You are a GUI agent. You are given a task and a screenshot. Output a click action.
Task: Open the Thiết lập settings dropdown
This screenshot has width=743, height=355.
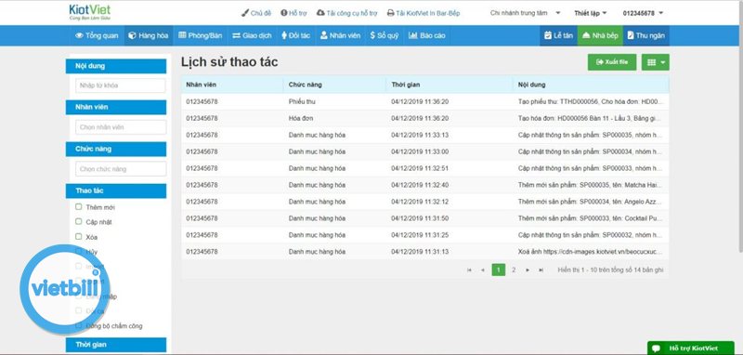(591, 13)
